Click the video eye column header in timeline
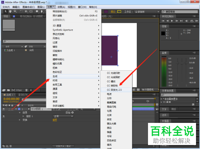 coord(4,105)
